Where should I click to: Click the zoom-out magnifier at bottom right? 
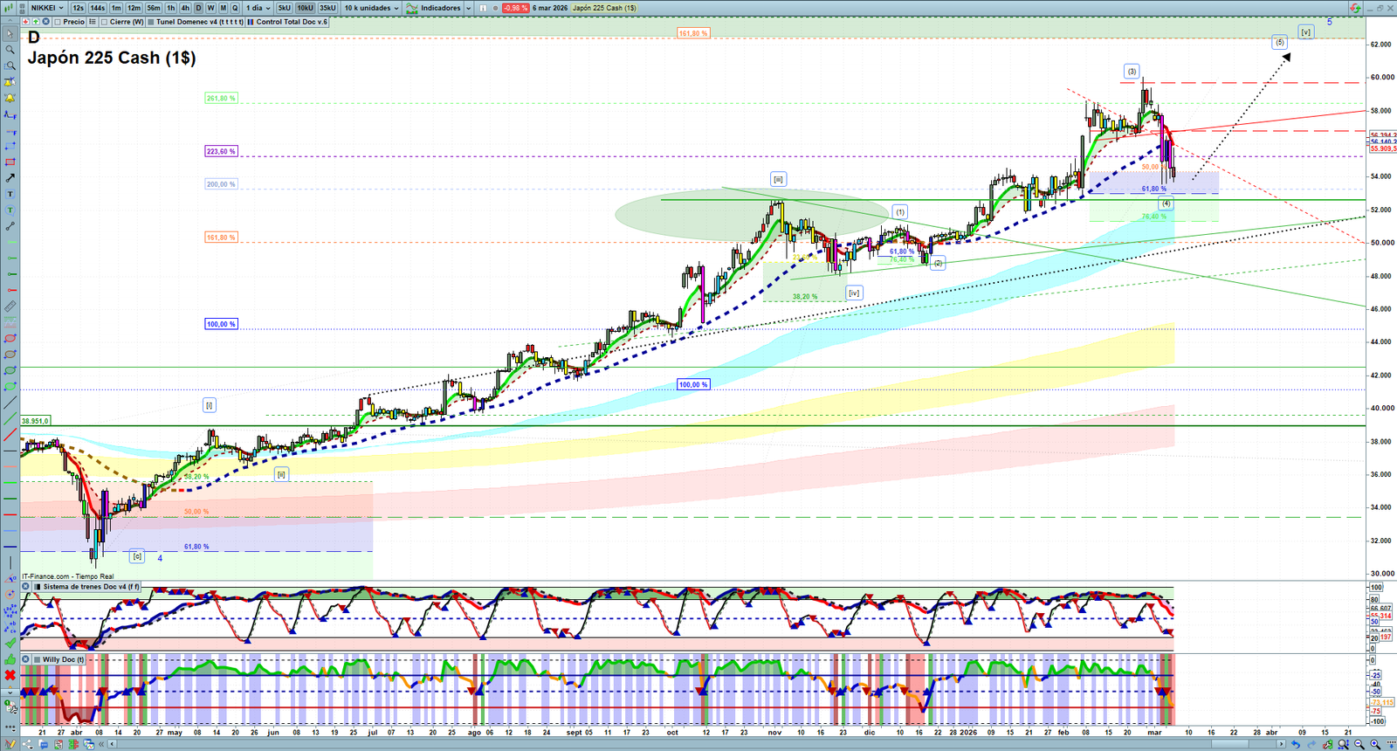[1359, 744]
